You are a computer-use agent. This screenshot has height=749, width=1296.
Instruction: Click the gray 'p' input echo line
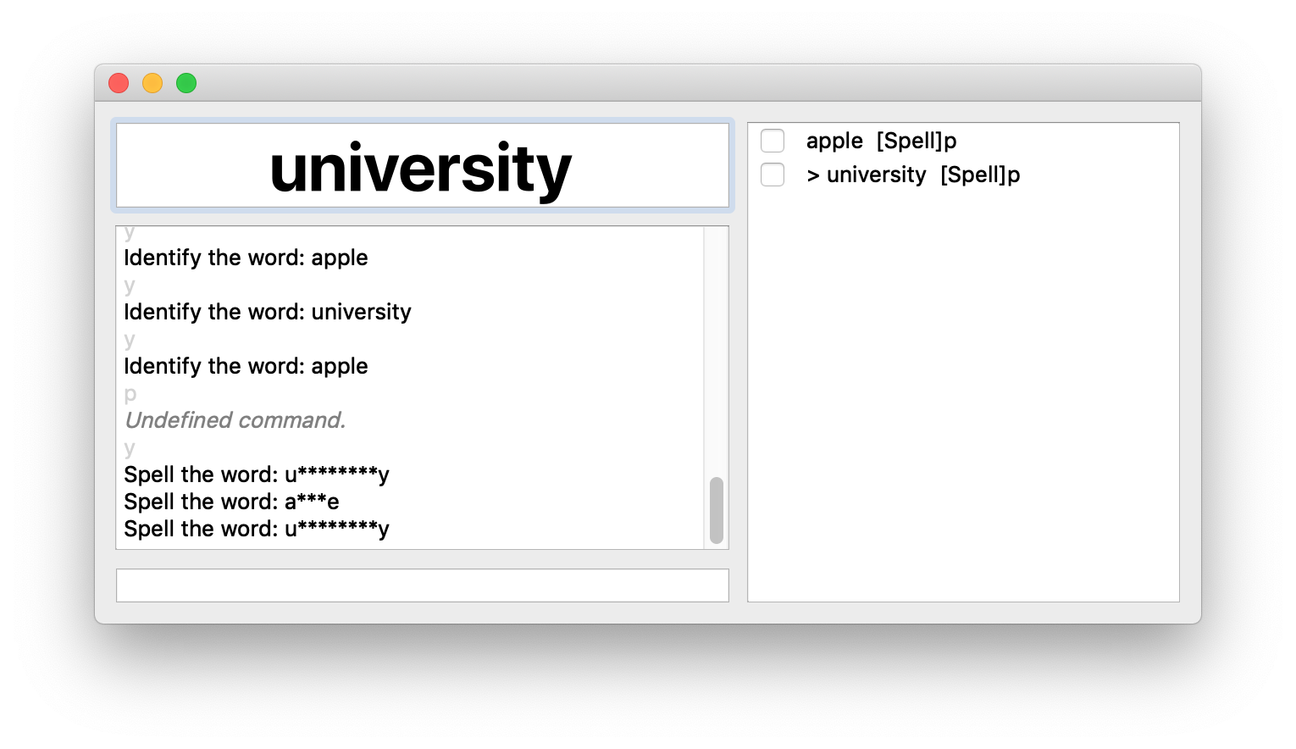130,394
